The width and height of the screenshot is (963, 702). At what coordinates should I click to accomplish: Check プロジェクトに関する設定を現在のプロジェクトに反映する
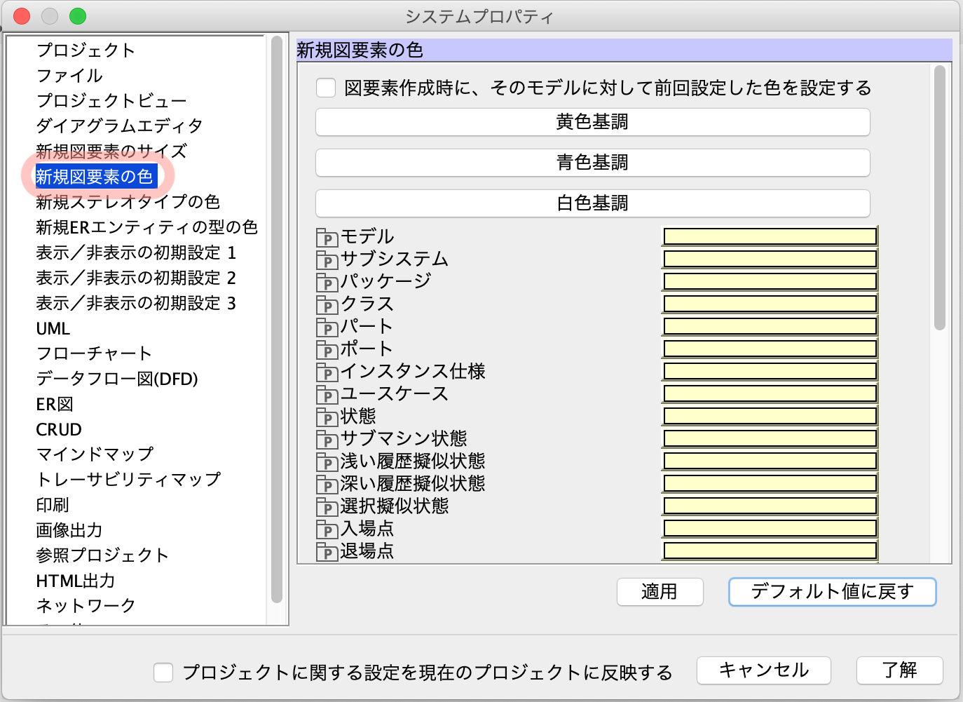tap(163, 672)
